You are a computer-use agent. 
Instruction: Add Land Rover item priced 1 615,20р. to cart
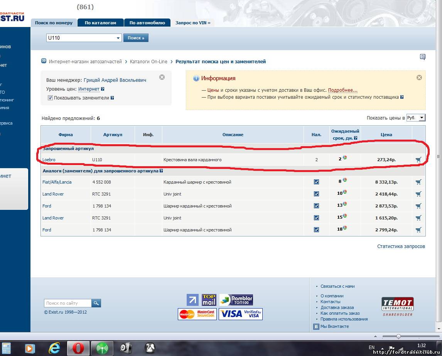[x=418, y=218]
